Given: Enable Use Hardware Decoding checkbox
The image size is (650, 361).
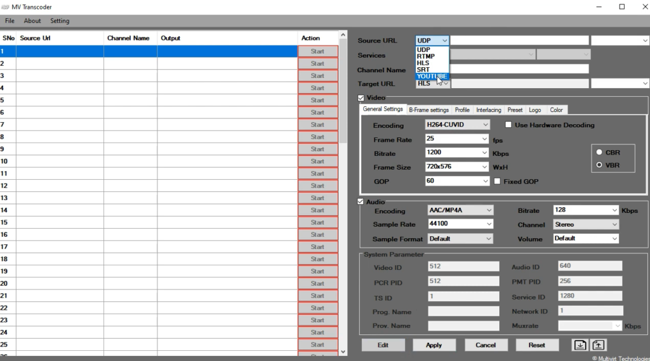Looking at the screenshot, I should point(508,125).
